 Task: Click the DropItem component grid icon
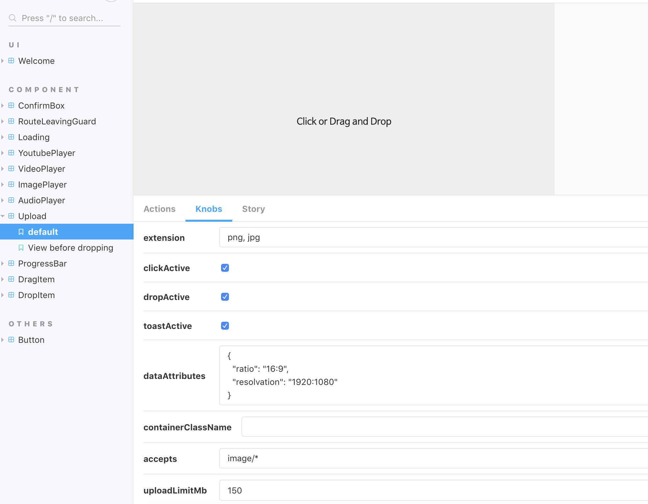click(x=11, y=295)
